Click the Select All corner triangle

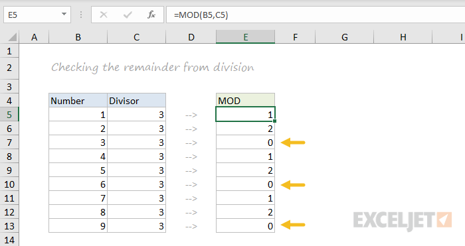(12, 37)
